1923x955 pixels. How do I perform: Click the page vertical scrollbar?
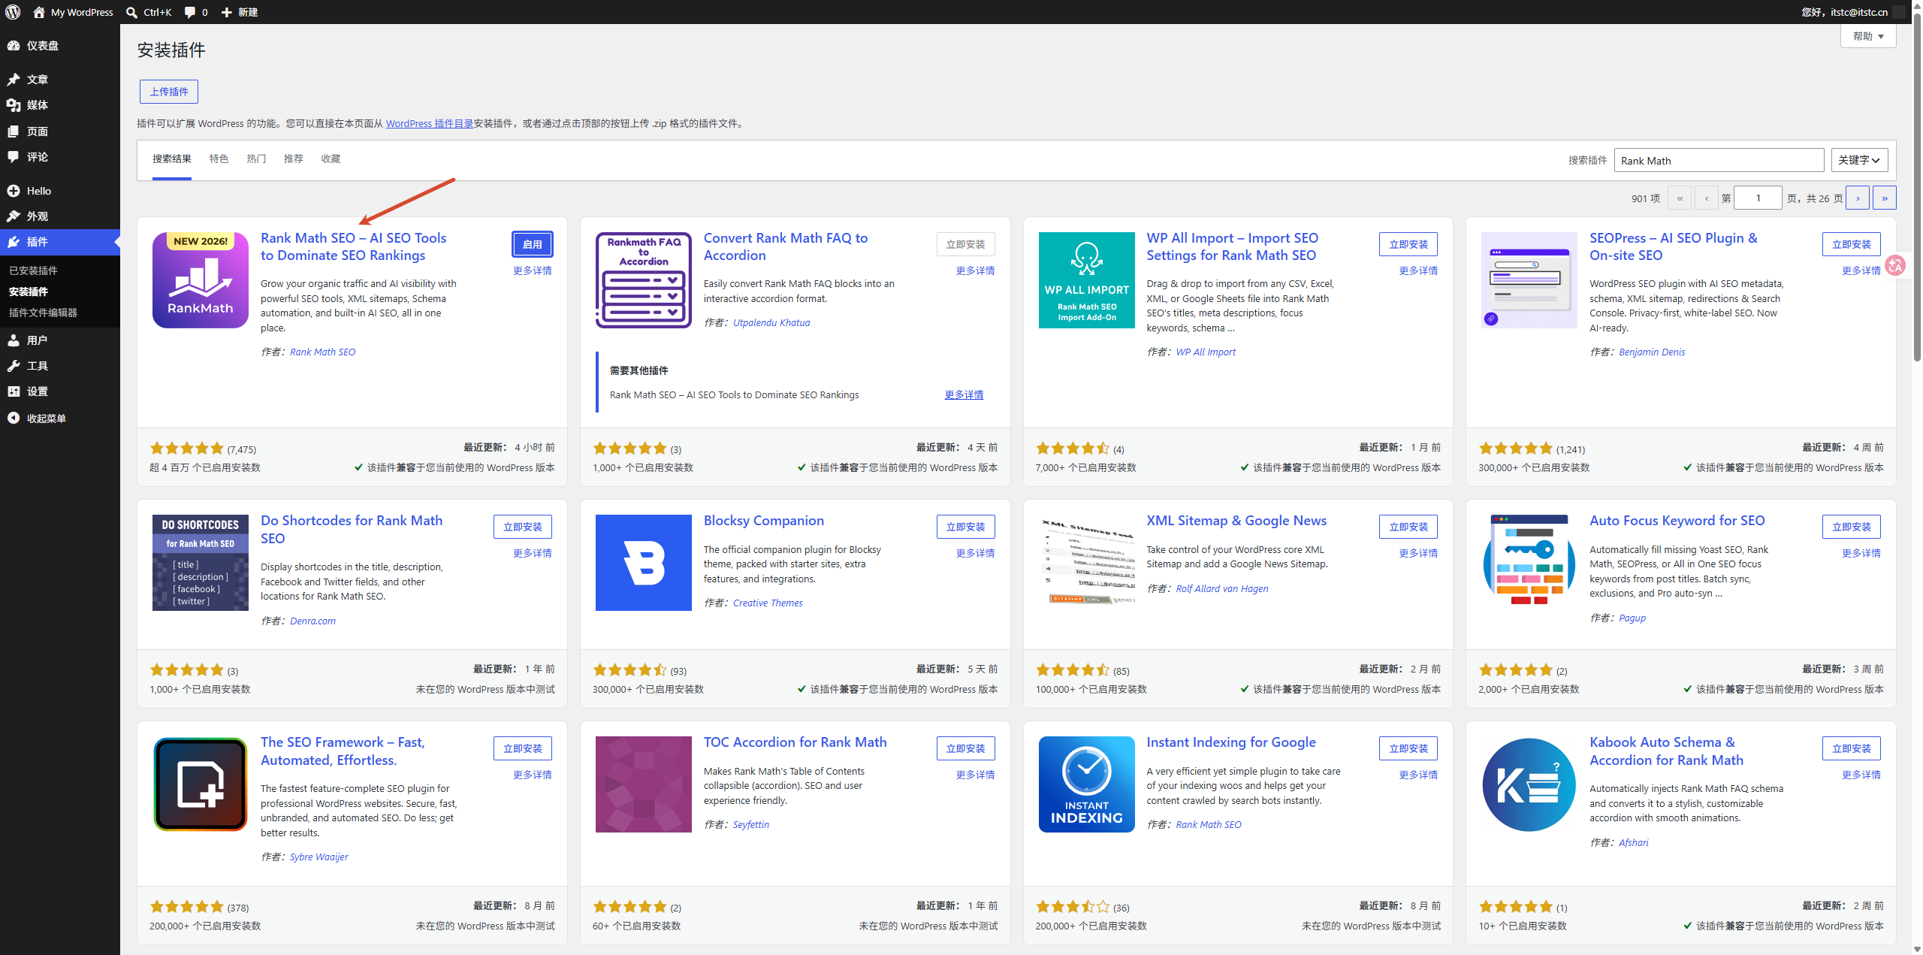coord(1917,188)
